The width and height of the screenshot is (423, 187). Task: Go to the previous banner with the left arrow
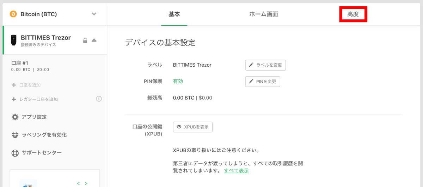(78, 183)
